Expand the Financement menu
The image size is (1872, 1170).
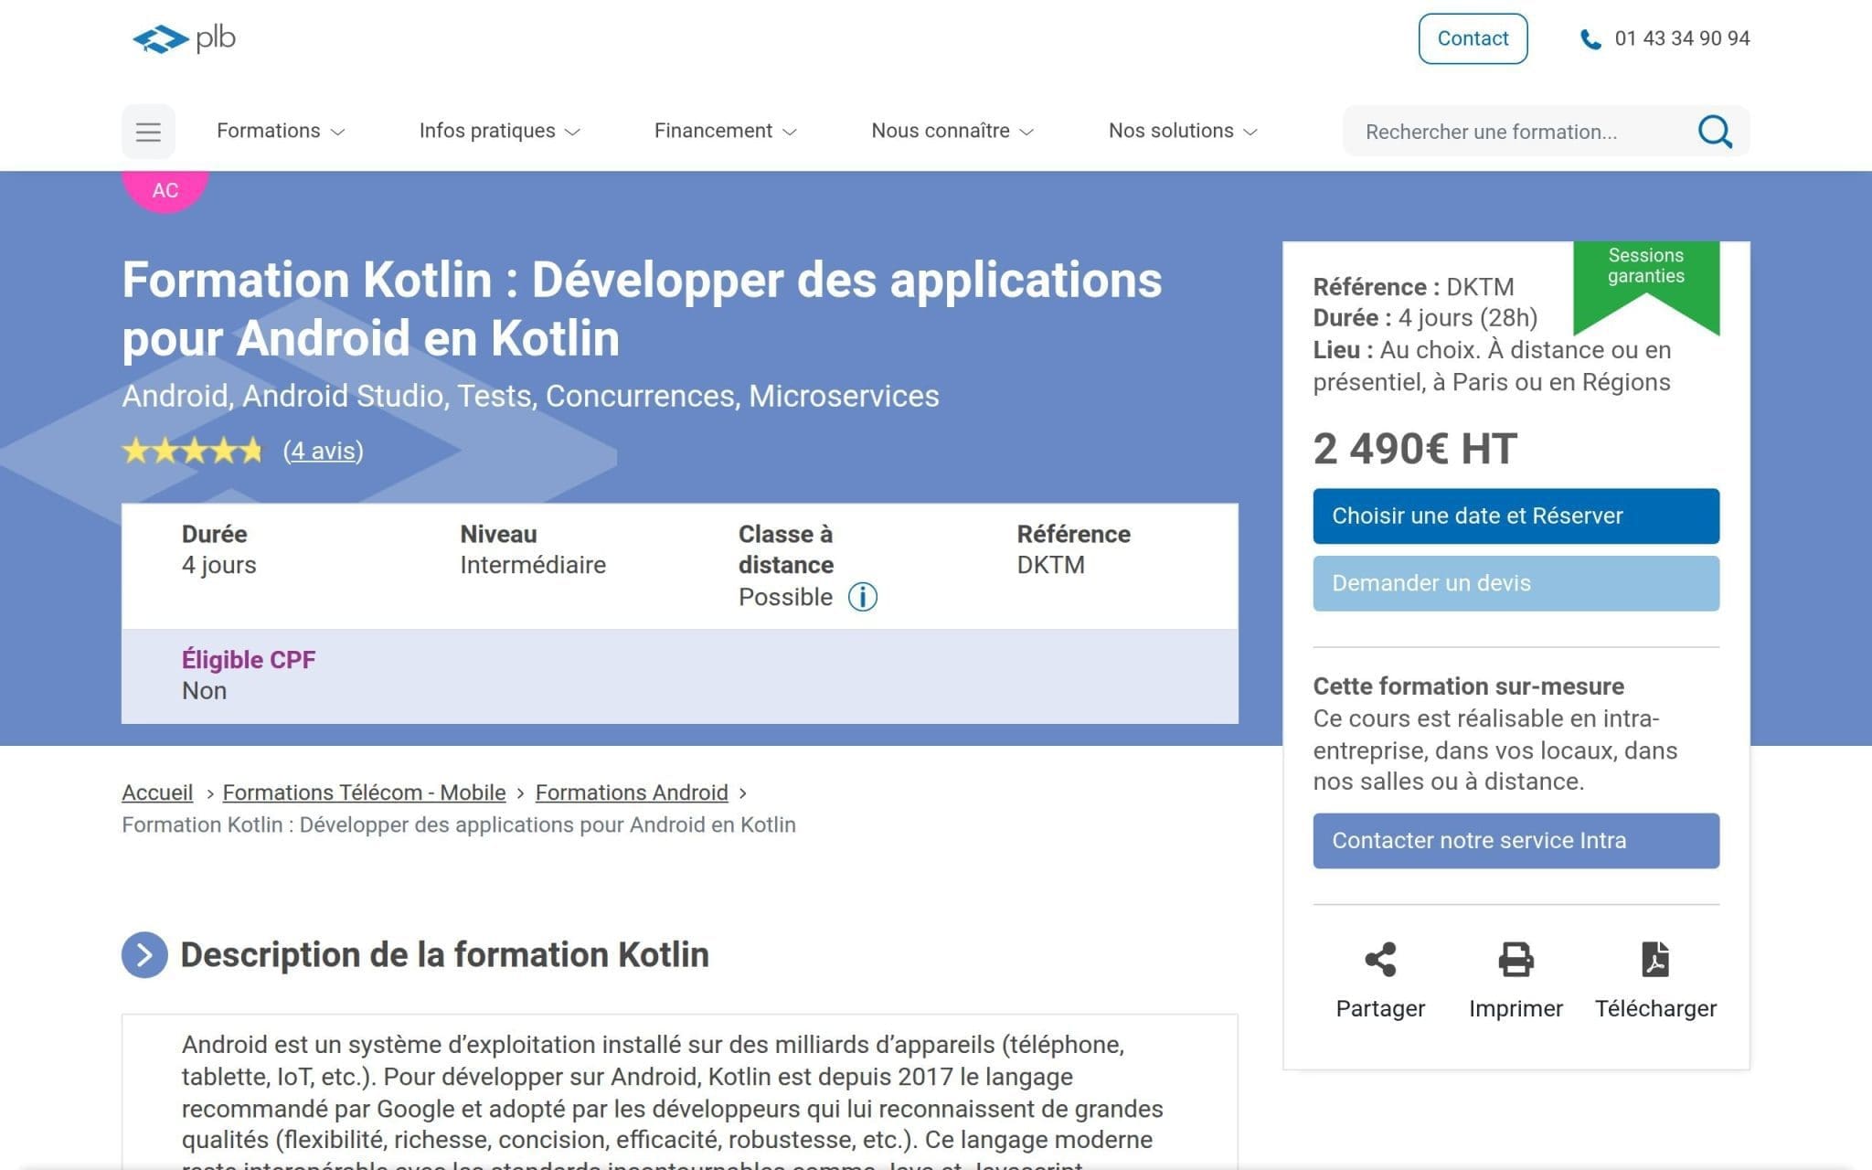coord(725,131)
